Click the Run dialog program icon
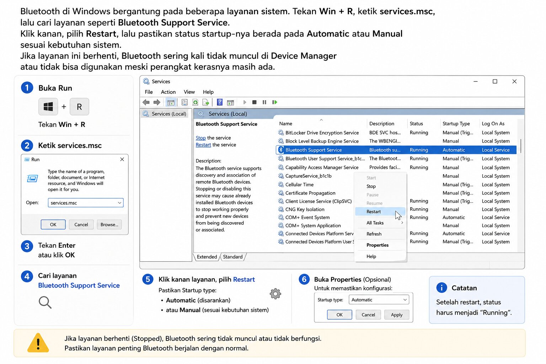 [32, 178]
